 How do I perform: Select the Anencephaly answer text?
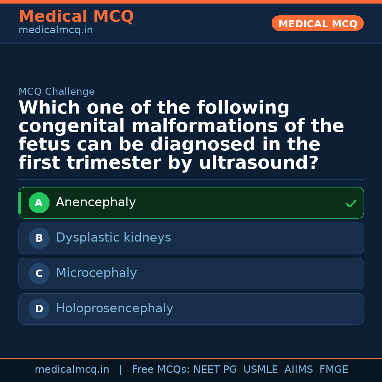pyautogui.click(x=96, y=202)
